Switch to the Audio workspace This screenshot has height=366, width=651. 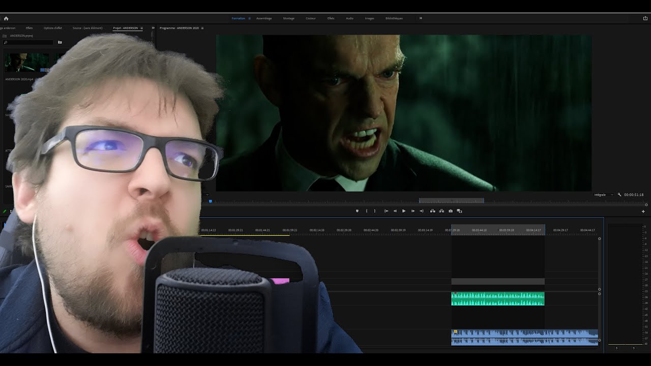[x=349, y=18]
